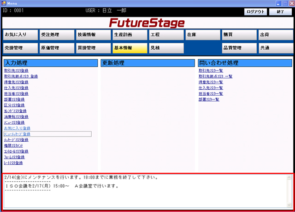Open 部署マスタ登録 link
Image resolution: width=295 pixels, height=212 pixels.
tap(14, 99)
